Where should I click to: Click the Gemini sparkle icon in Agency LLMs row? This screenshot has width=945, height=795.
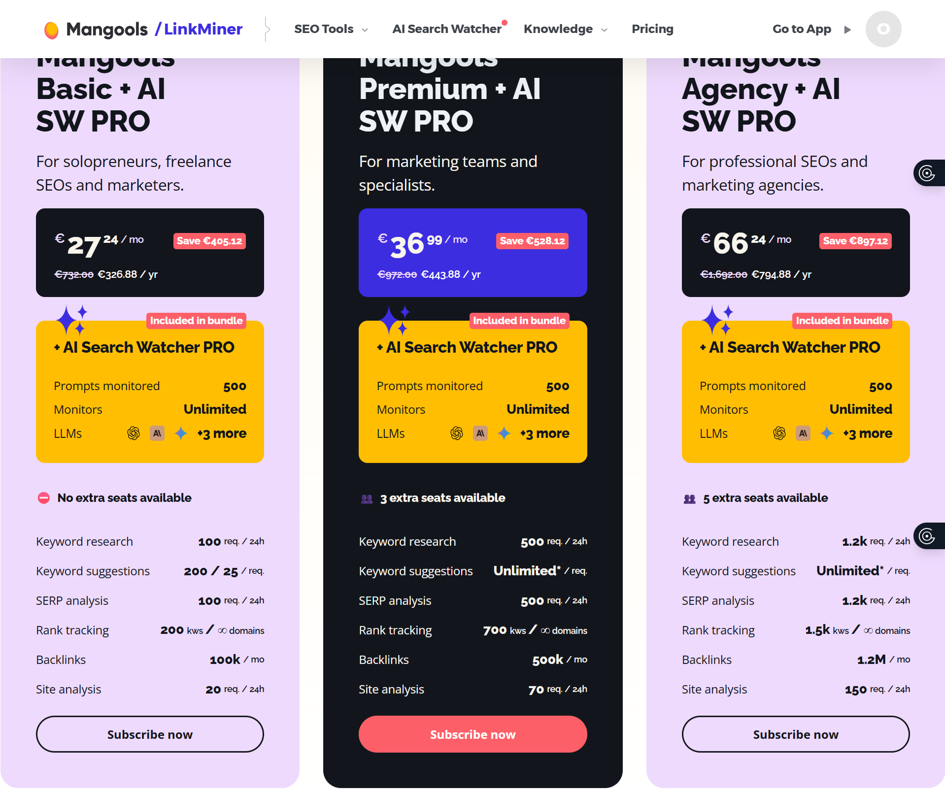827,433
